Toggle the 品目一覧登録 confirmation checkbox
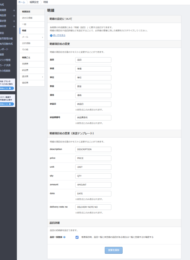This screenshot has width=190, height=260. click(77, 237)
